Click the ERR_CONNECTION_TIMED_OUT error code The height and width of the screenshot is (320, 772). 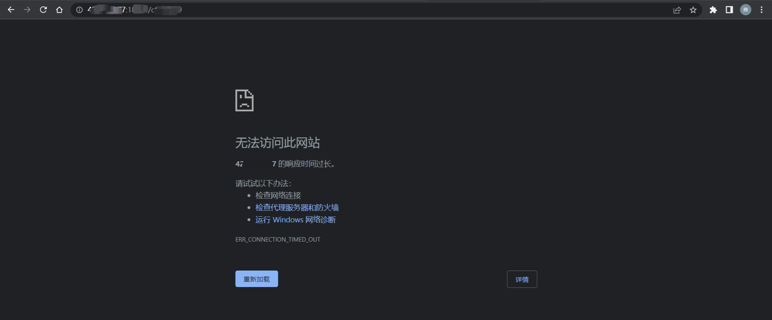(x=278, y=240)
